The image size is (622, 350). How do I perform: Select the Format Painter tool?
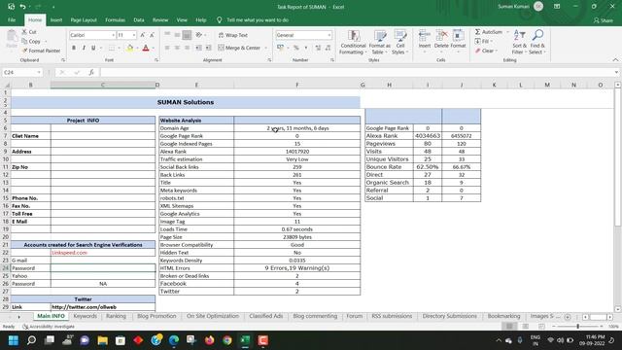[x=41, y=51]
